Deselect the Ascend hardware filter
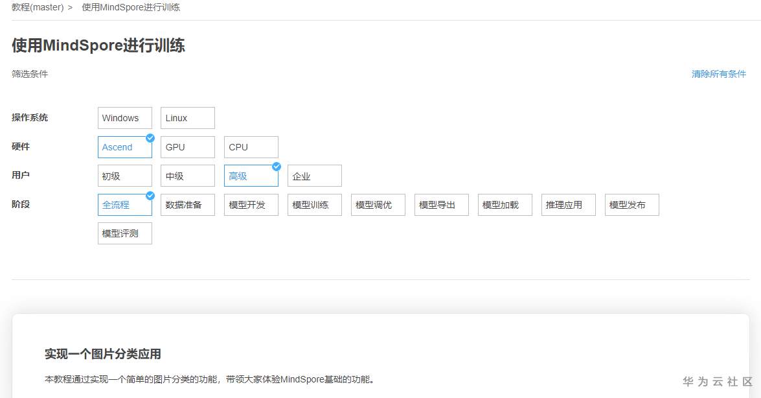Screen dimensions: 761x398 tap(124, 147)
